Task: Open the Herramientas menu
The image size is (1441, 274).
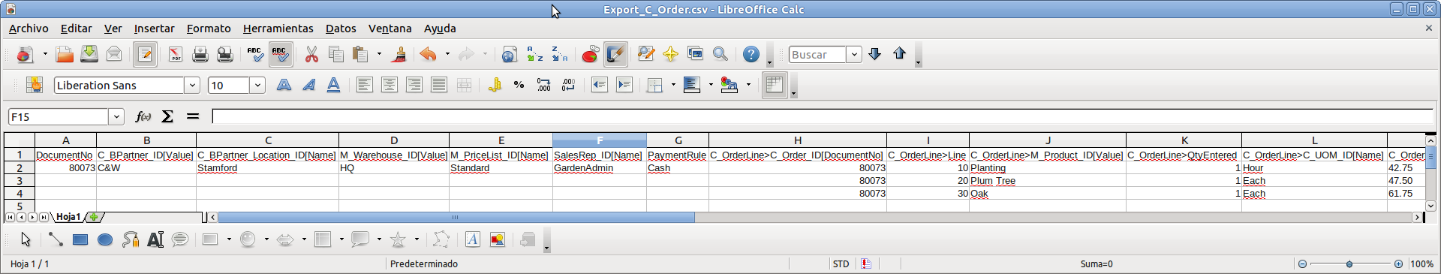Action: 278,29
